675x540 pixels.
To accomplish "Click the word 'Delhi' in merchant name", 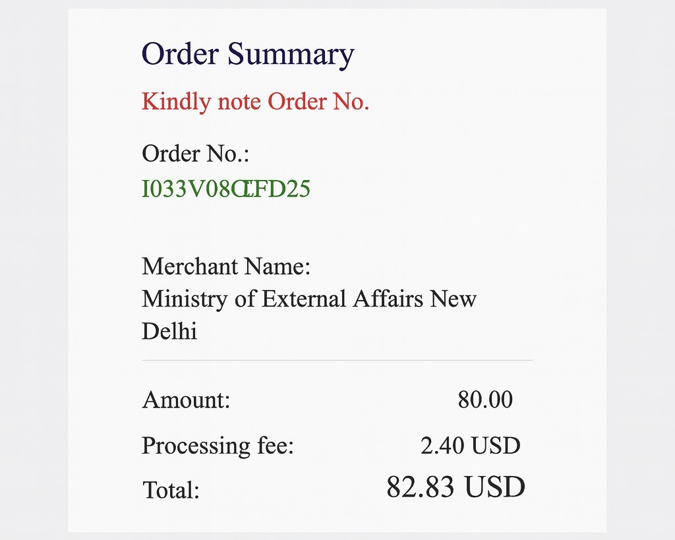I will 169,331.
